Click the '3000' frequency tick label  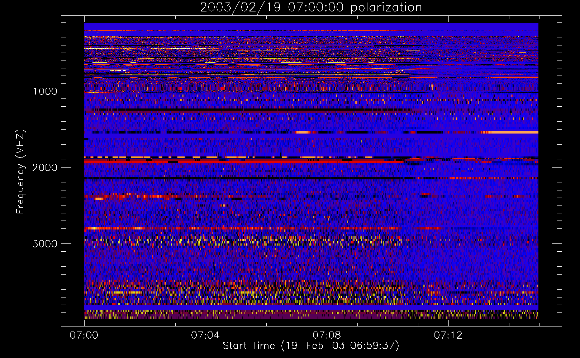[45, 244]
